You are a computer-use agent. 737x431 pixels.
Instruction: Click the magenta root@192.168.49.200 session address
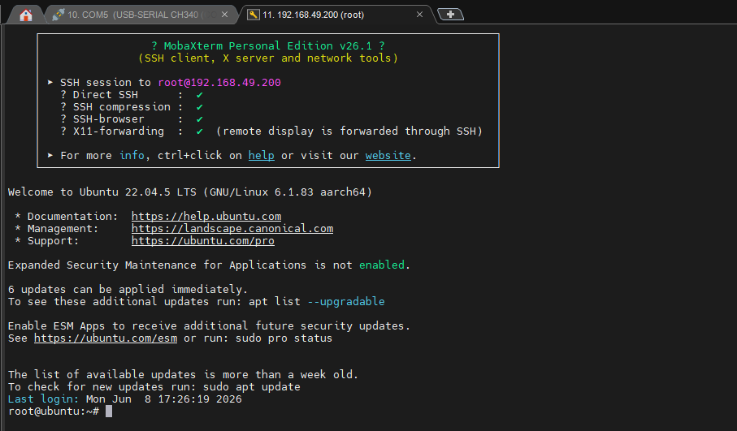click(219, 83)
